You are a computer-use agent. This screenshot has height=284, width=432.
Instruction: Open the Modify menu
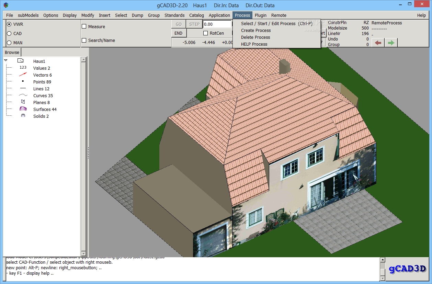coord(88,15)
